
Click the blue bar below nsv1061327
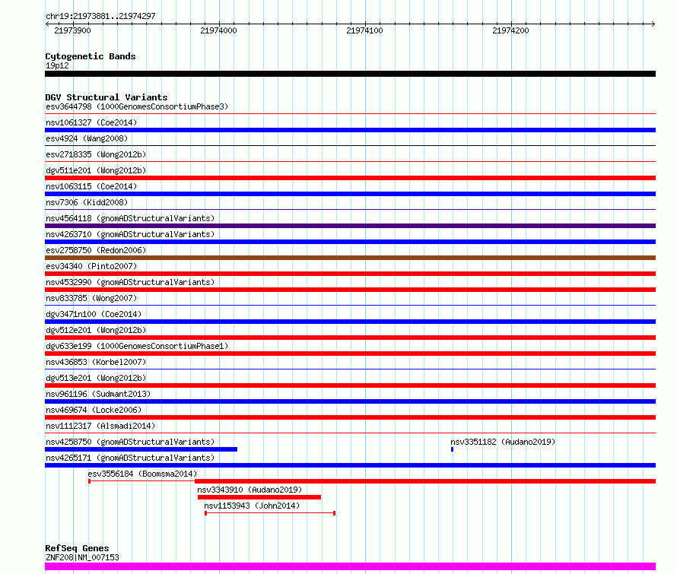350,130
